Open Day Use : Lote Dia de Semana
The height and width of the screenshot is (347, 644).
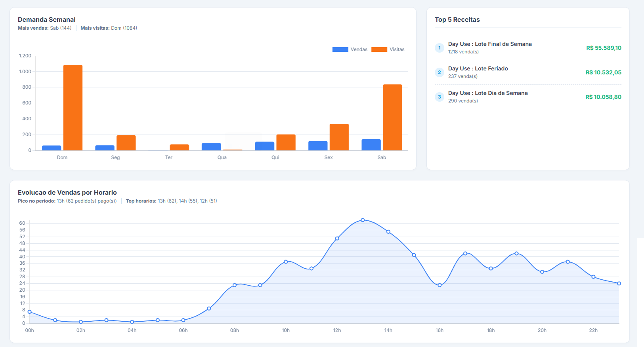pos(488,93)
